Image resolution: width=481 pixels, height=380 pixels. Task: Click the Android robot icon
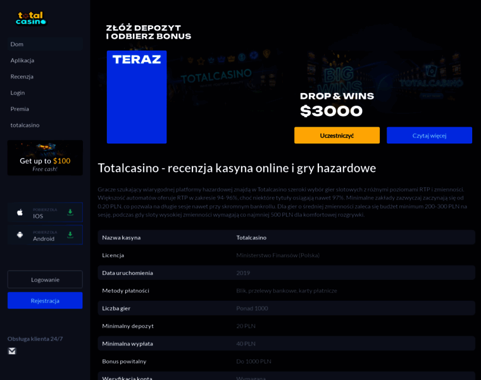pyautogui.click(x=20, y=235)
